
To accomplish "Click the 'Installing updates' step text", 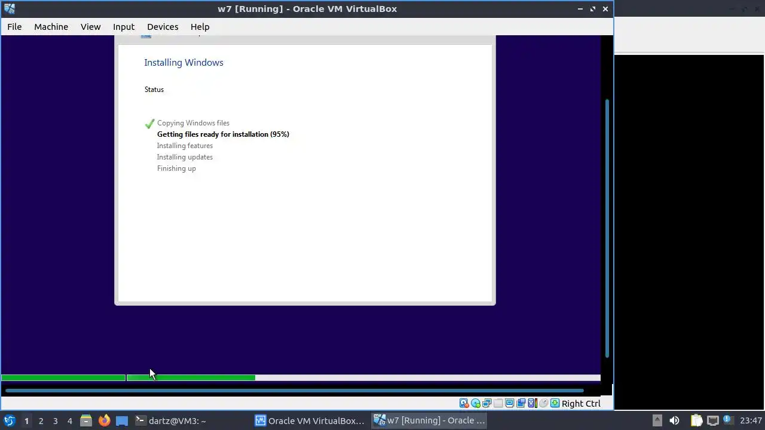I will [185, 157].
